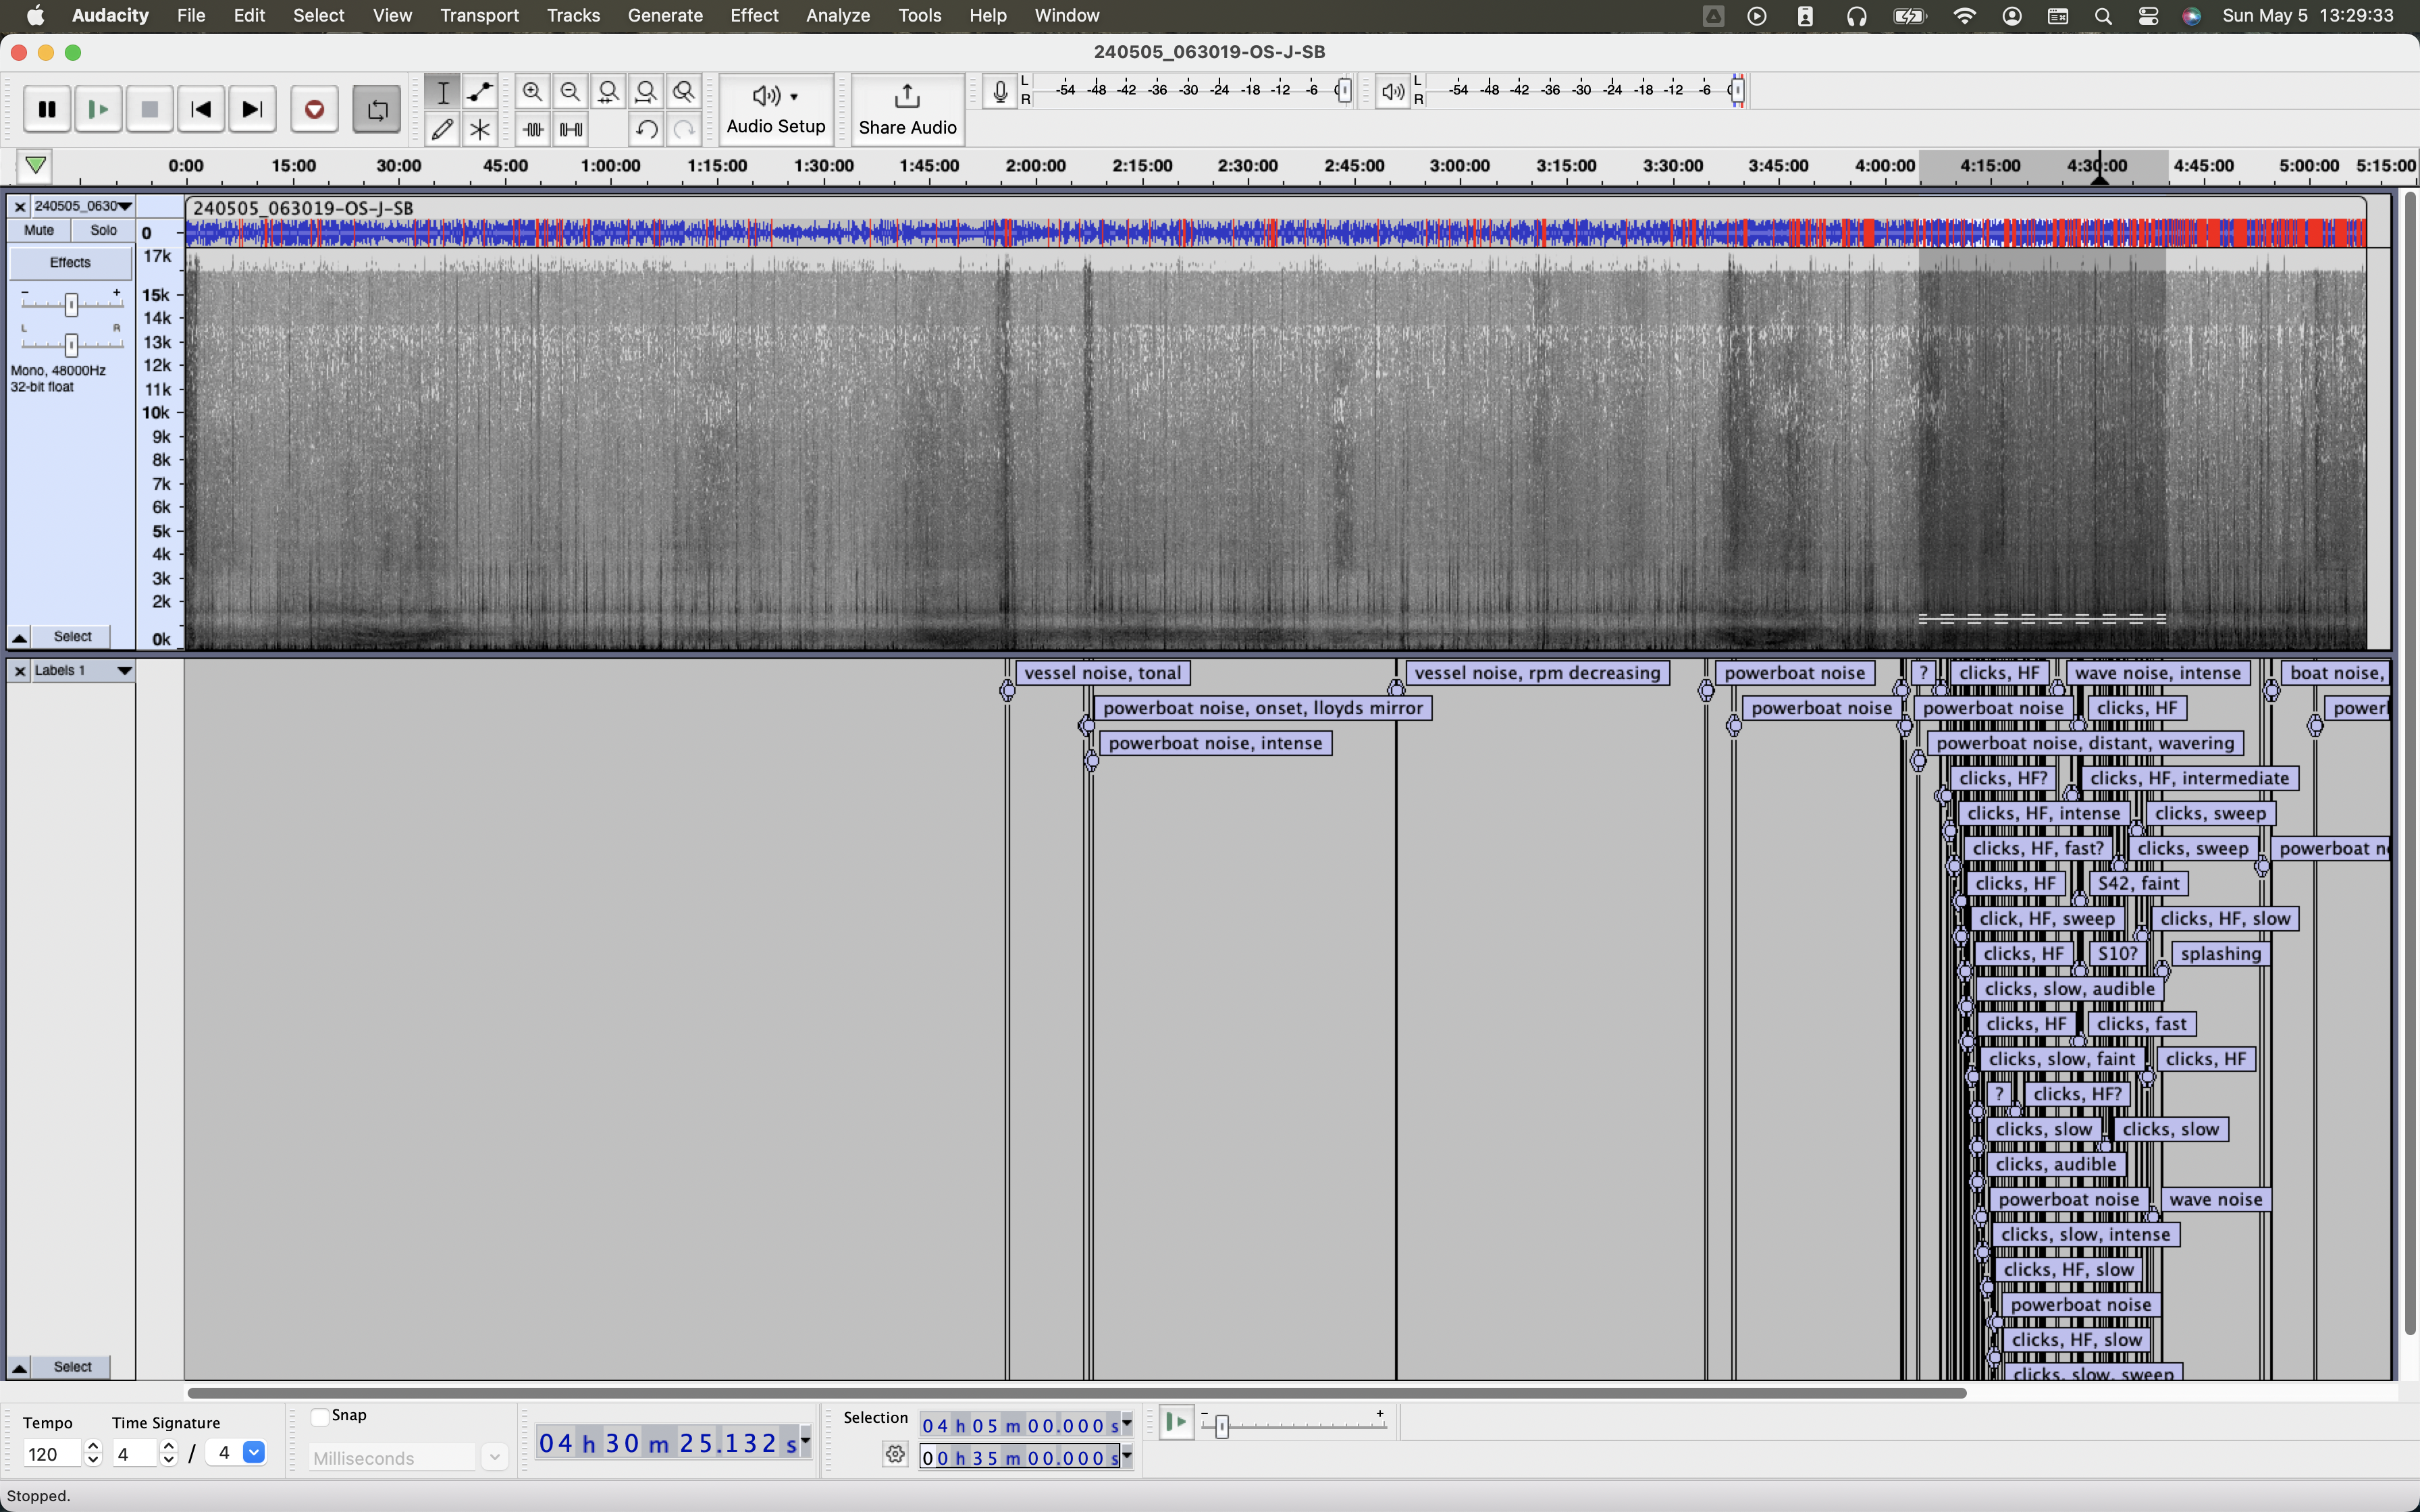Skip to start of project
2420x1512 pixels.
[x=201, y=109]
